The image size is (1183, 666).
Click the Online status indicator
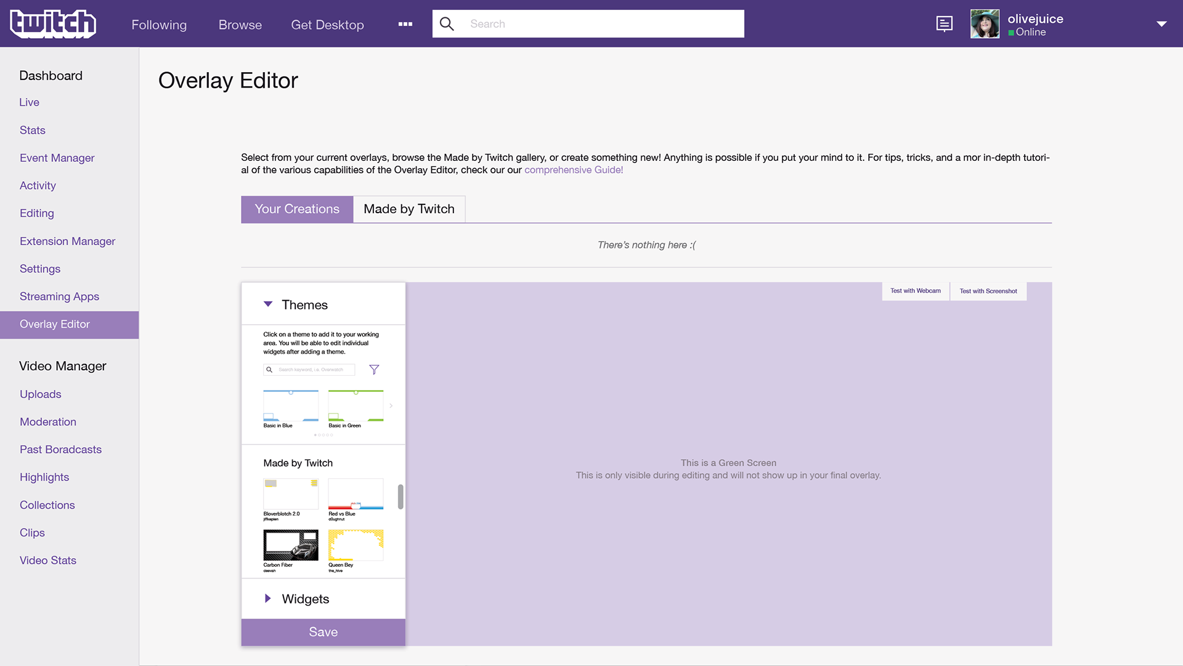1027,32
